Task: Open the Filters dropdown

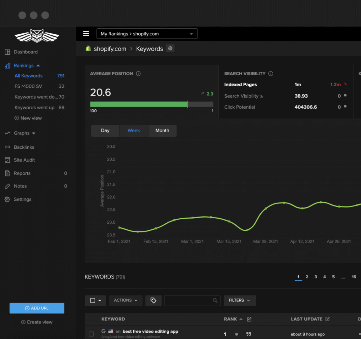Action: tap(240, 301)
